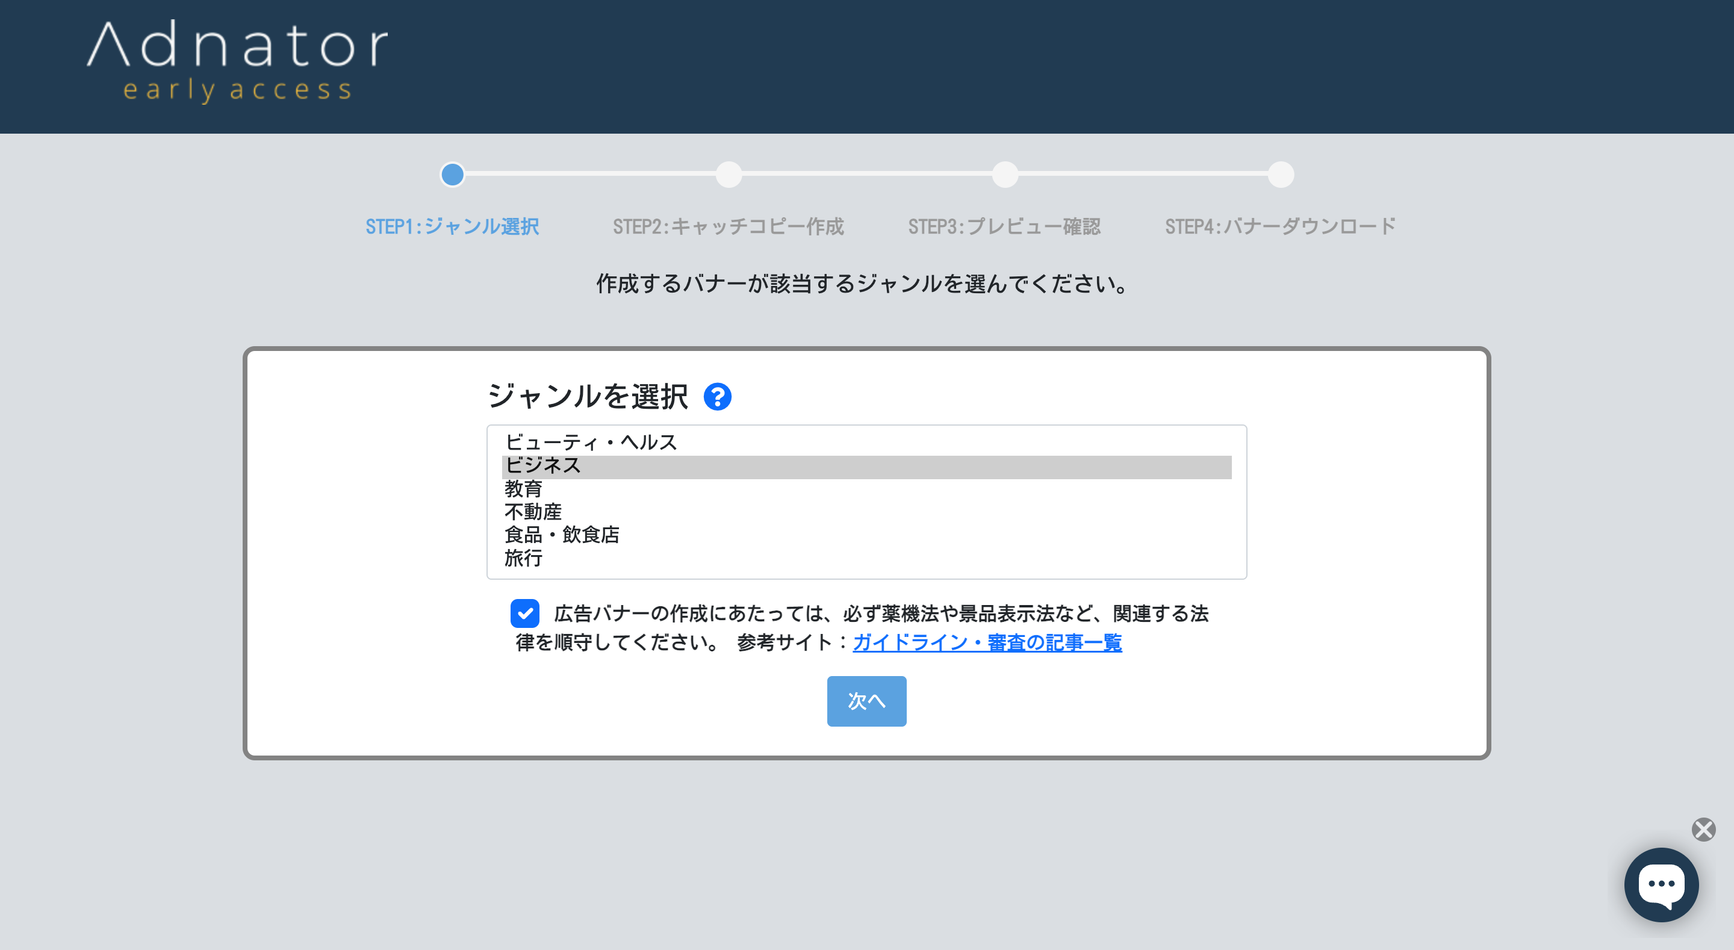Click STEP3:プレビュー確認 label
Viewport: 1734px width, 950px height.
[1004, 227]
